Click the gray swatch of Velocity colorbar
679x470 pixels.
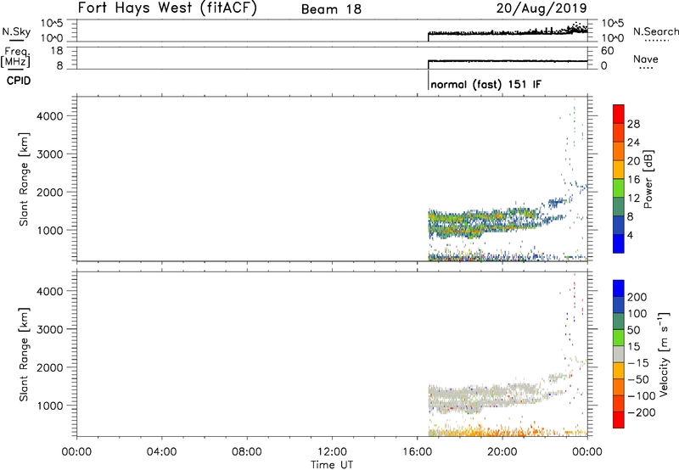coord(619,355)
